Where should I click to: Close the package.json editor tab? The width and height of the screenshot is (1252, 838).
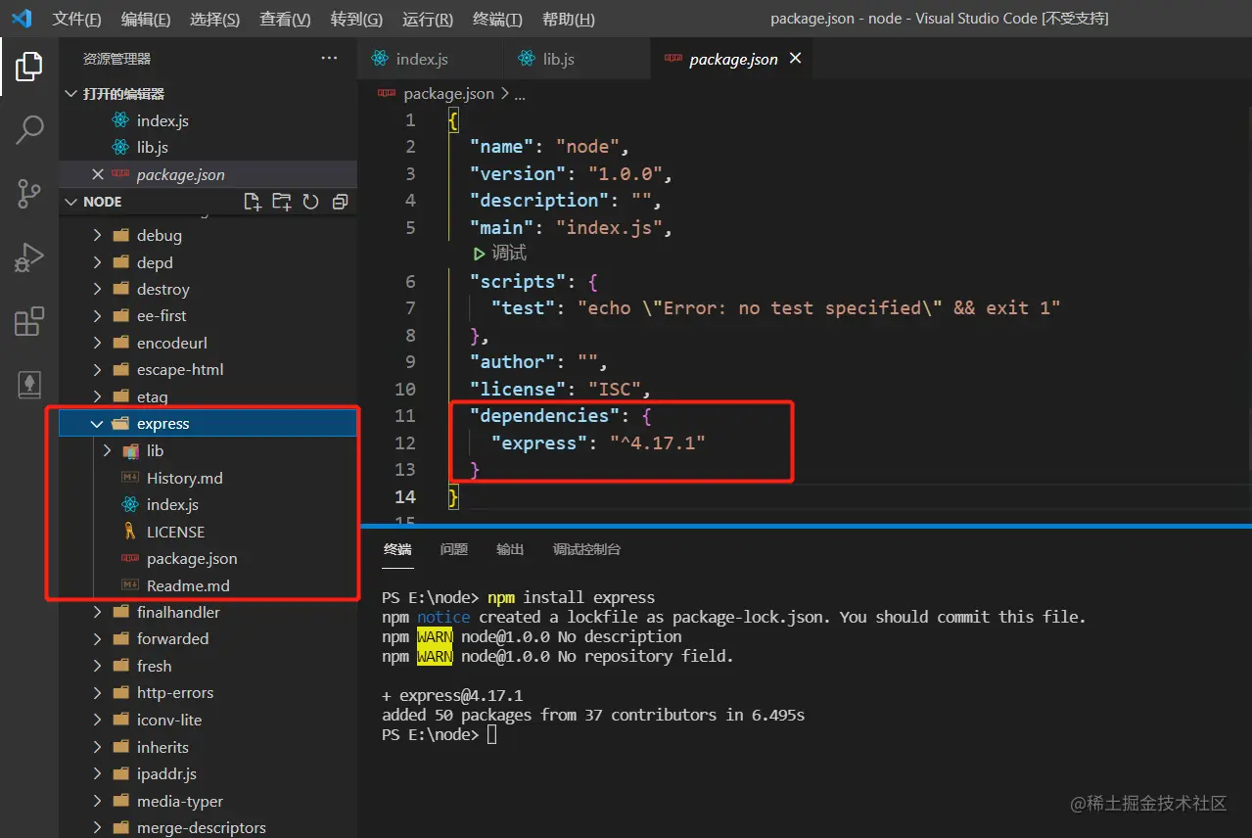coord(796,59)
